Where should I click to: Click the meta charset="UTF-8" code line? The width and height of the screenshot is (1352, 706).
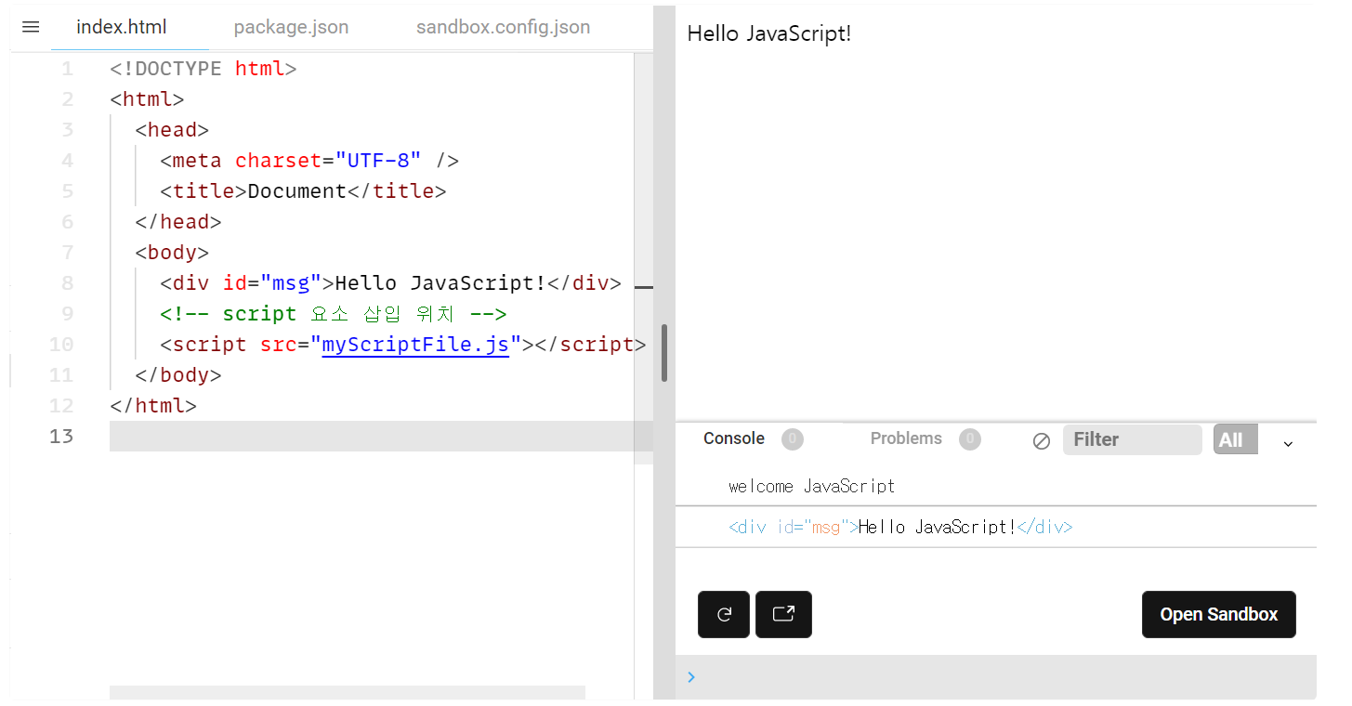309,161
